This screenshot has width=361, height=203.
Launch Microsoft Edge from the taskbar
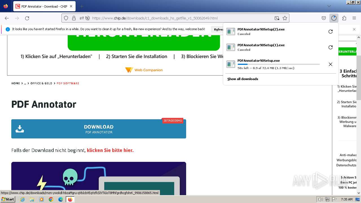tap(61, 199)
